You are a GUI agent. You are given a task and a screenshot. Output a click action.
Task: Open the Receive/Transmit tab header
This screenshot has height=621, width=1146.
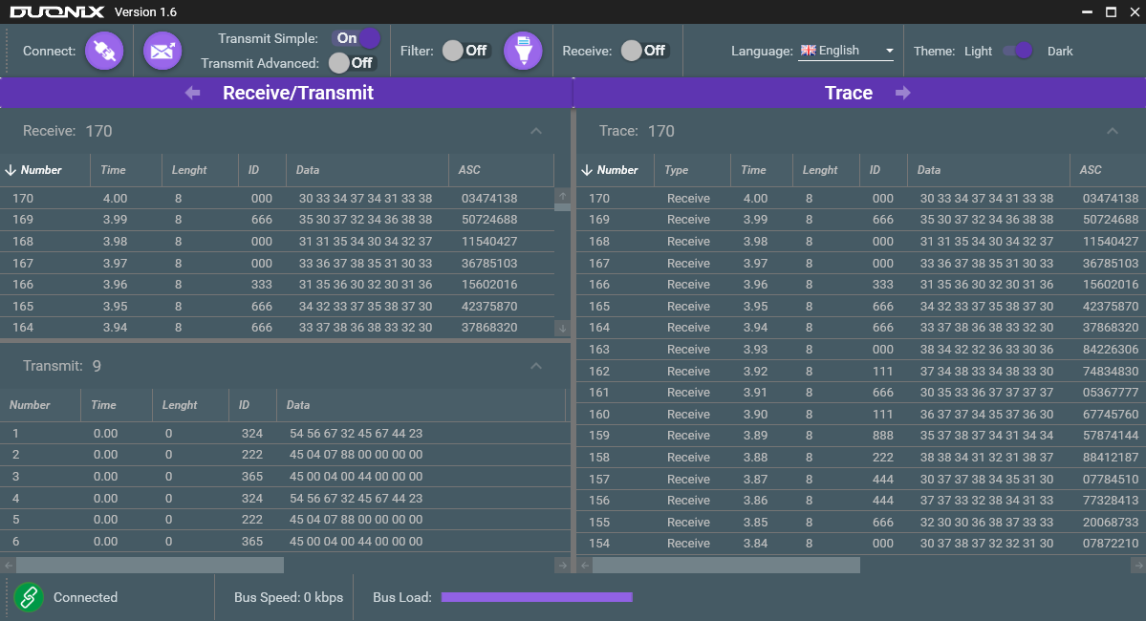point(287,93)
